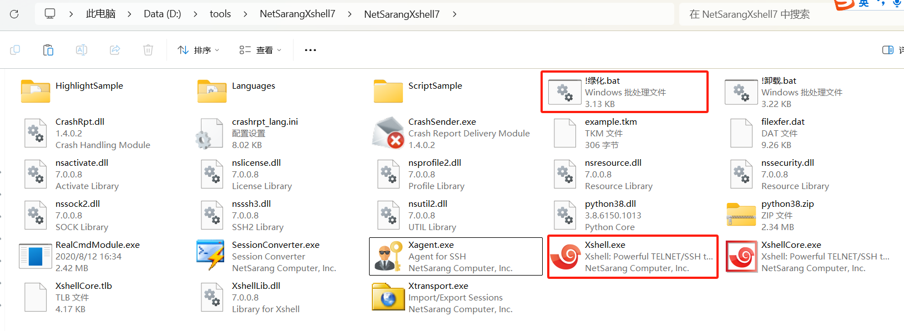904x331 pixels.
Task: Click the Refresh button beside the address bar
Action: tap(14, 14)
